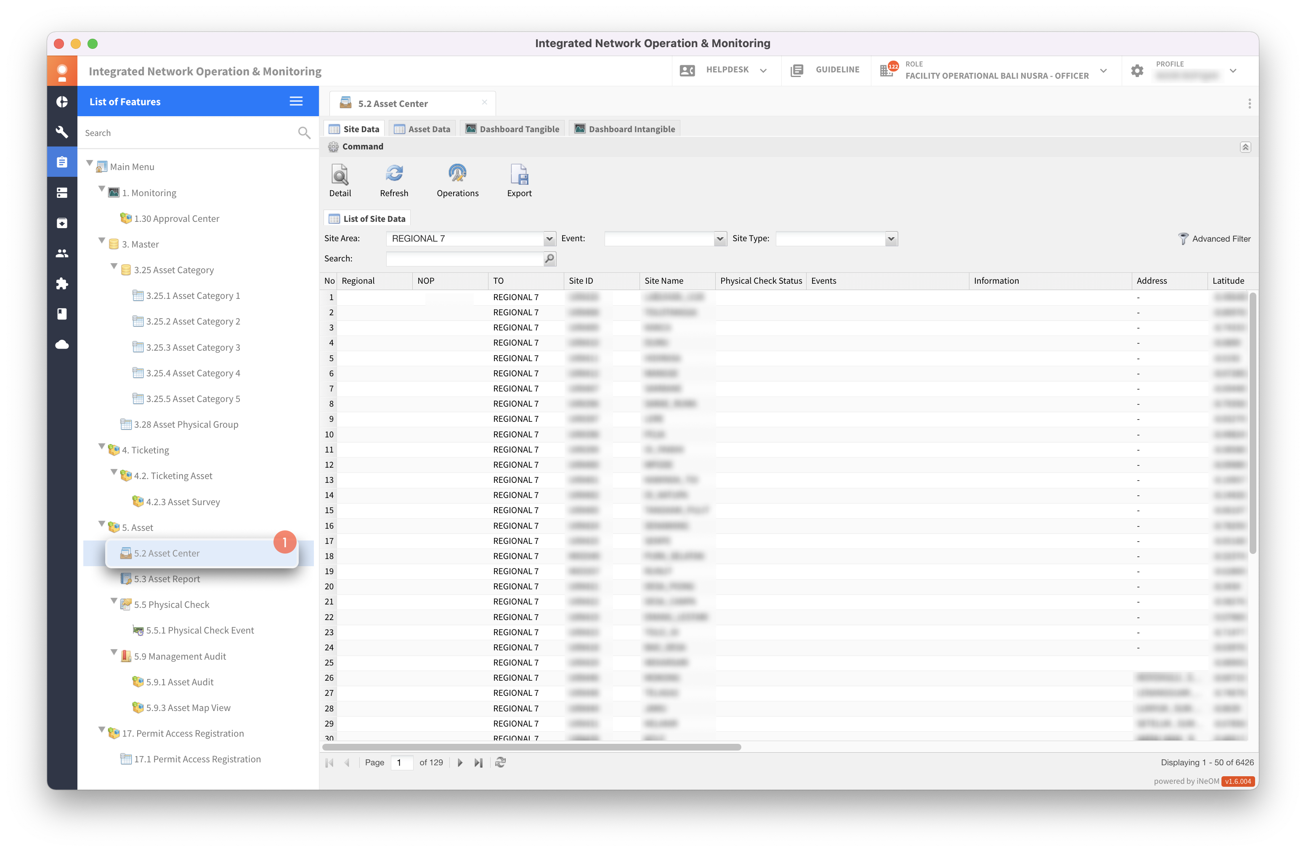Open 5.5.1 Physical Check Event
1306x852 pixels.
point(200,630)
